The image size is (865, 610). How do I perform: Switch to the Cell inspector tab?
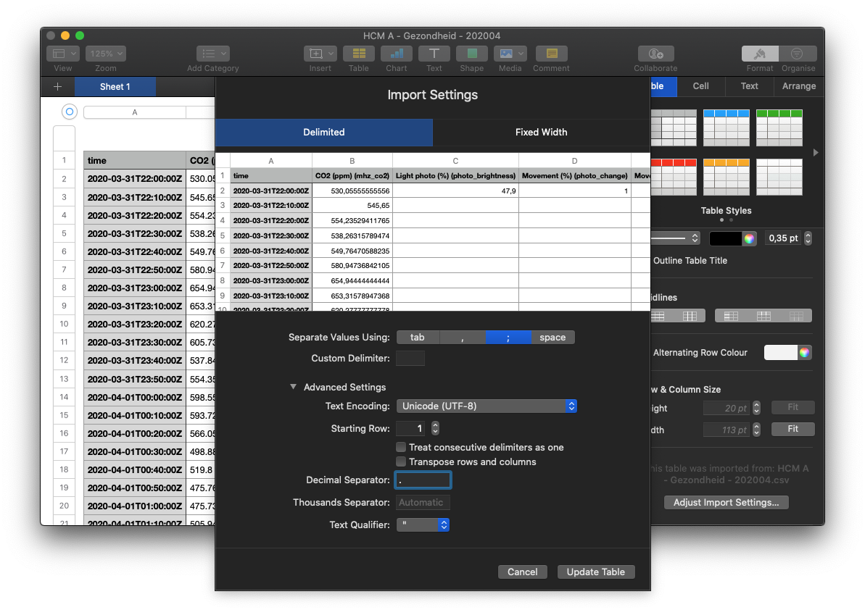point(700,86)
